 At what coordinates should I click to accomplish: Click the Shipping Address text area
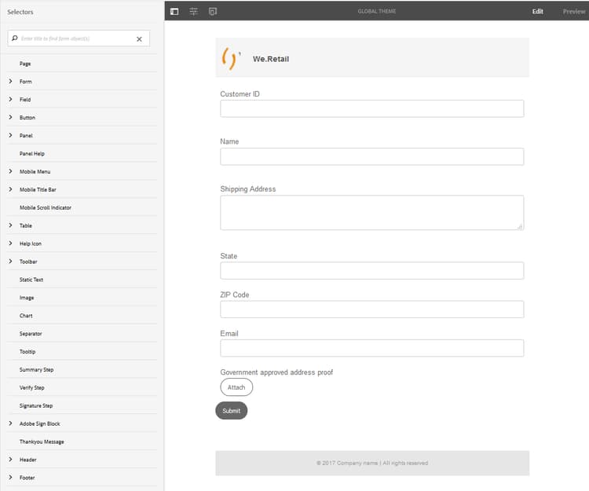[372, 213]
